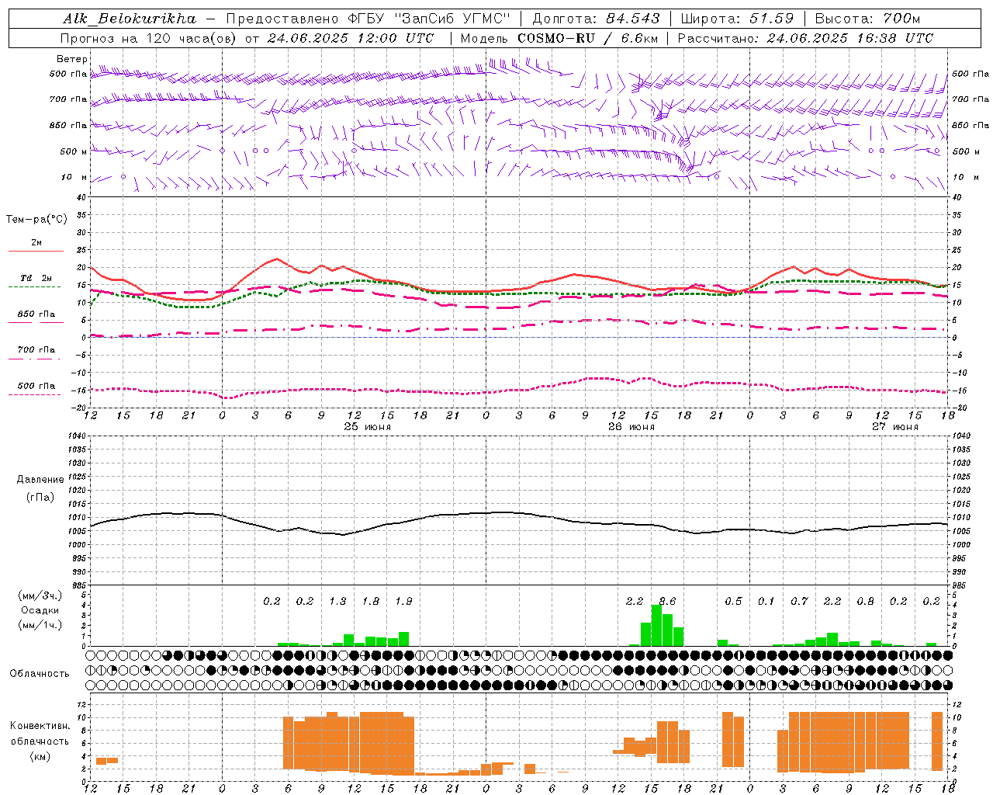This screenshot has height=795, width=993.
Task: Click the station name Alk_Belokurikha
Action: click(130, 19)
